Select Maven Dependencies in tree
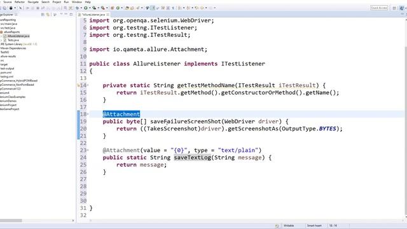407x229 pixels. (13, 48)
